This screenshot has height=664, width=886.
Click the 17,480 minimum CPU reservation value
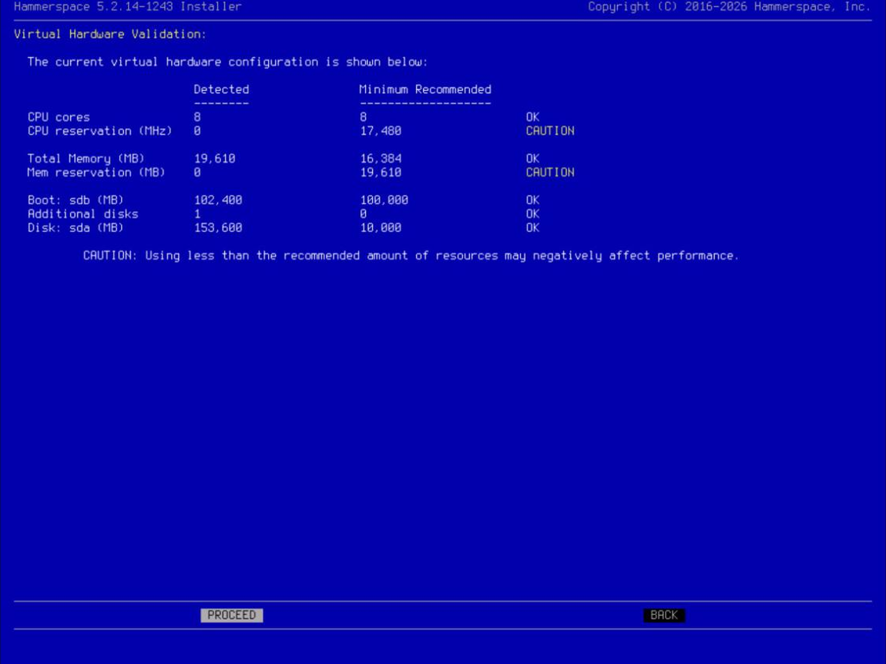[381, 131]
